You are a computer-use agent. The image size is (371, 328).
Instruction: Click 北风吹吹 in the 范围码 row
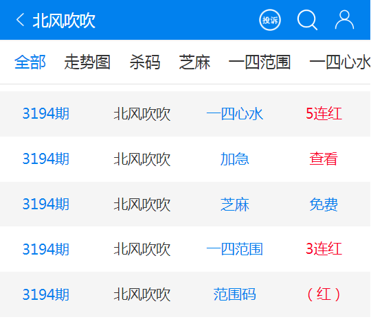pyautogui.click(x=142, y=294)
